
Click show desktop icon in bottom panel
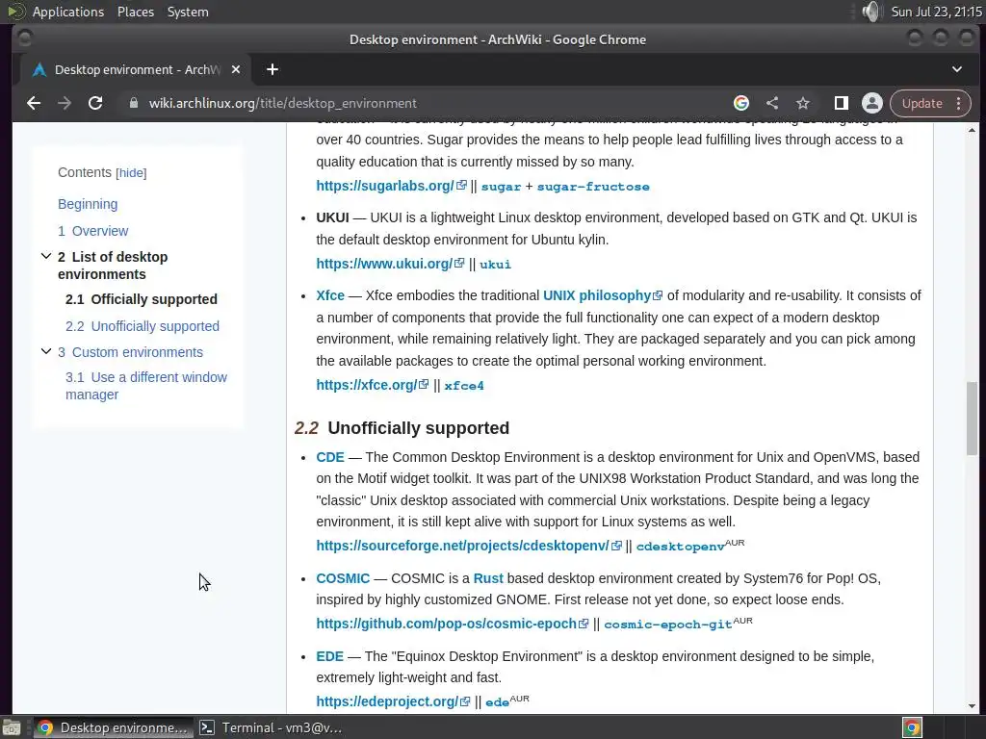pos(12,727)
